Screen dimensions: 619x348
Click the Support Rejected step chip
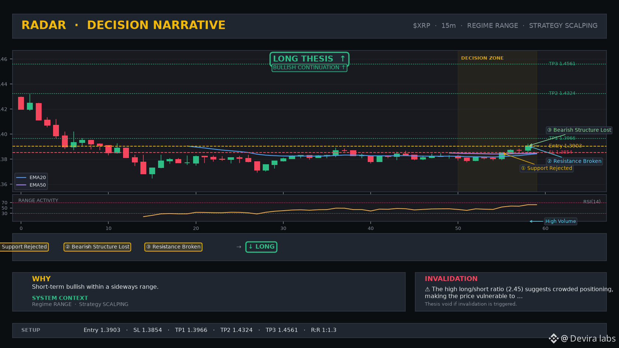click(x=24, y=247)
